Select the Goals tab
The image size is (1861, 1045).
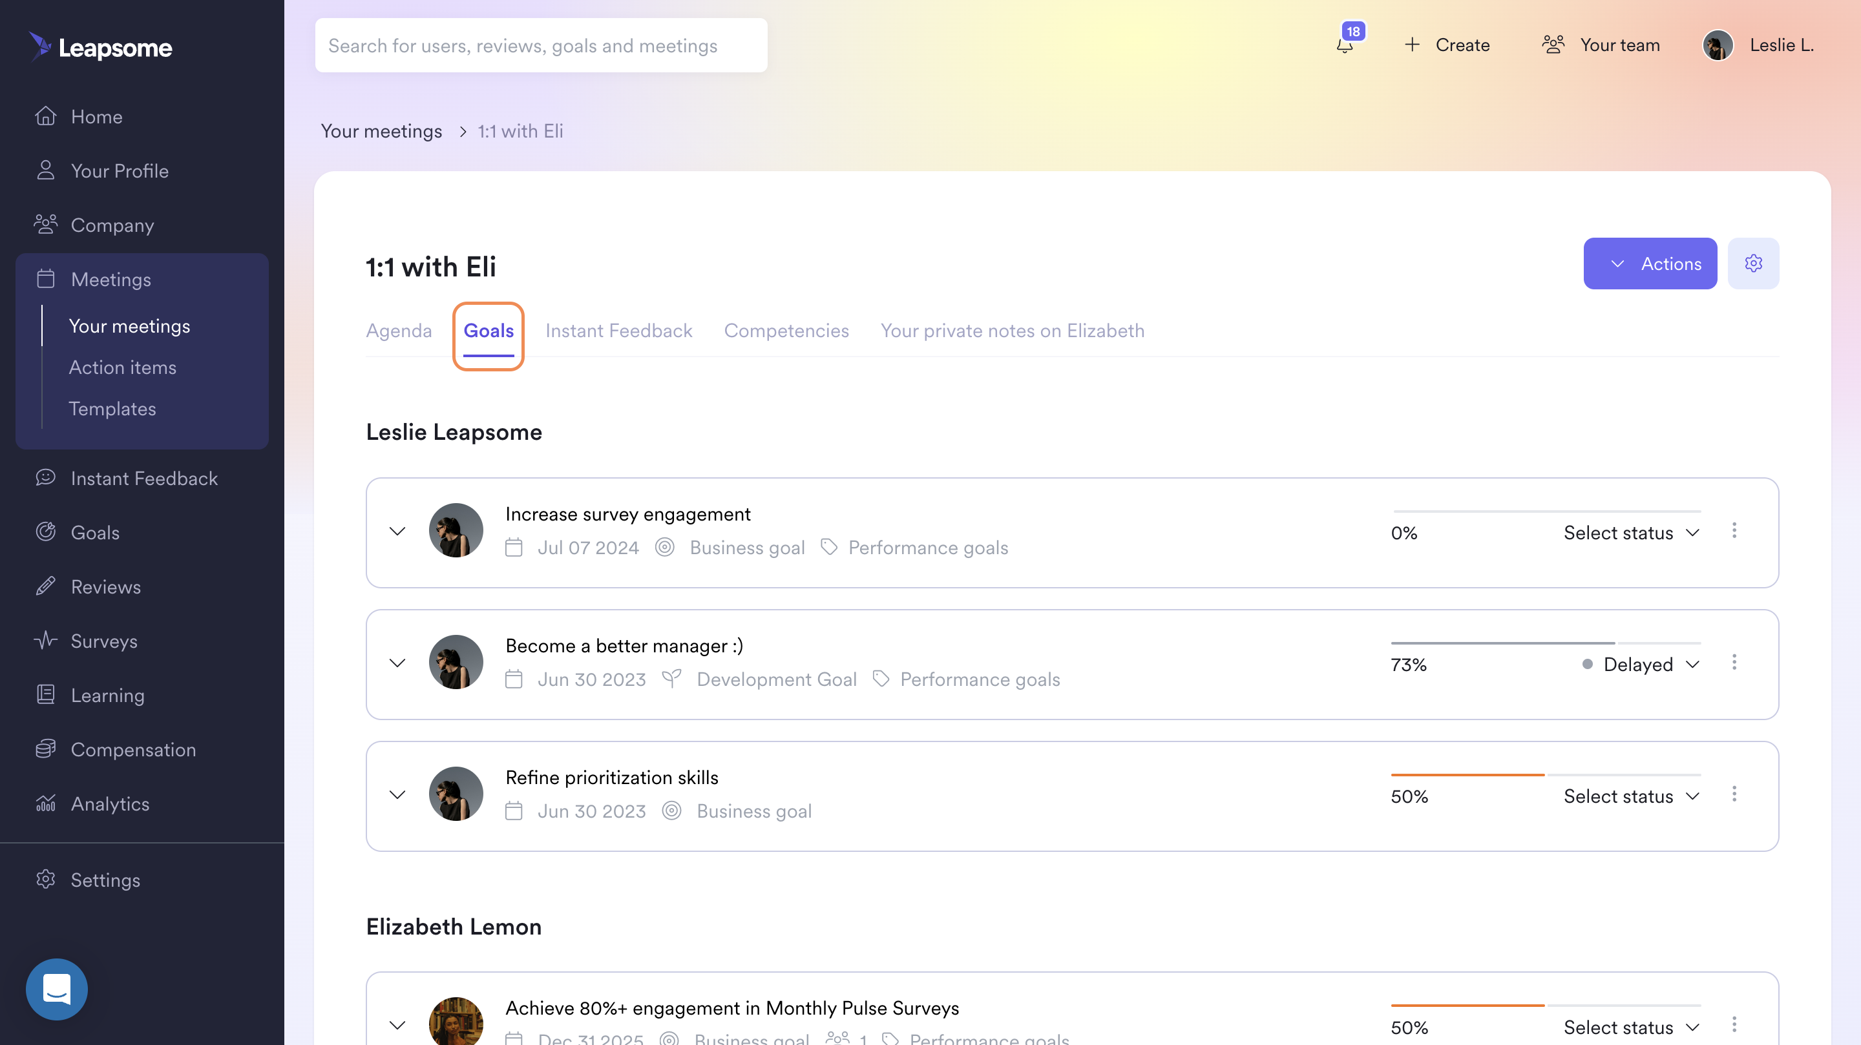point(489,331)
